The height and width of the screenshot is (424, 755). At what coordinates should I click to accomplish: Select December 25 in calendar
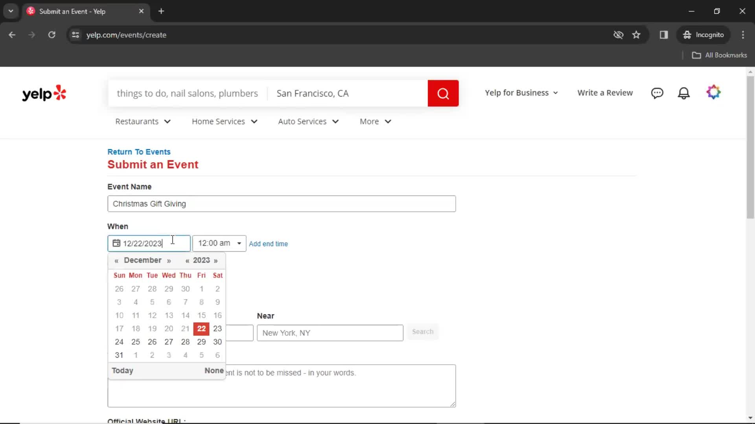pos(136,342)
